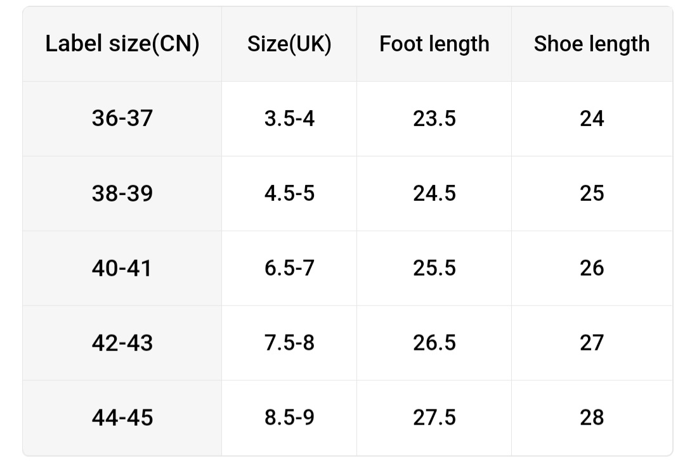Click the UK size 6.5-7 cell

289,268
